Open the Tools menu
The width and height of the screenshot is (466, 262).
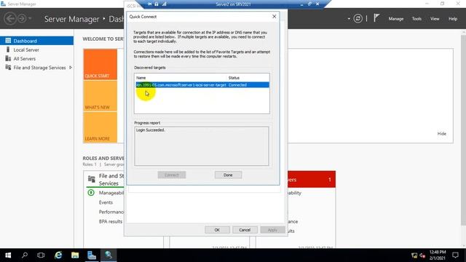[x=416, y=19]
